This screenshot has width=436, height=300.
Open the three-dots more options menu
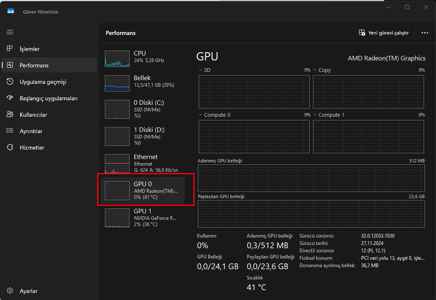[x=425, y=33]
